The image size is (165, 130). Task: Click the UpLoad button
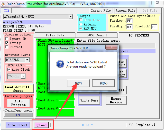41,125
